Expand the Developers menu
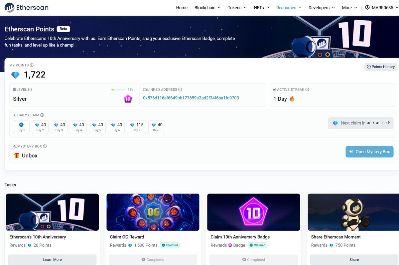Image resolution: width=399 pixels, height=265 pixels. click(x=322, y=8)
